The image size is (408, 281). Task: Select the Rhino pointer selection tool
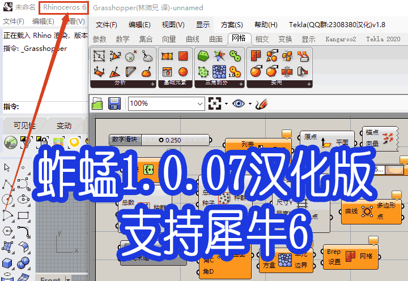pyautogui.click(x=7, y=168)
